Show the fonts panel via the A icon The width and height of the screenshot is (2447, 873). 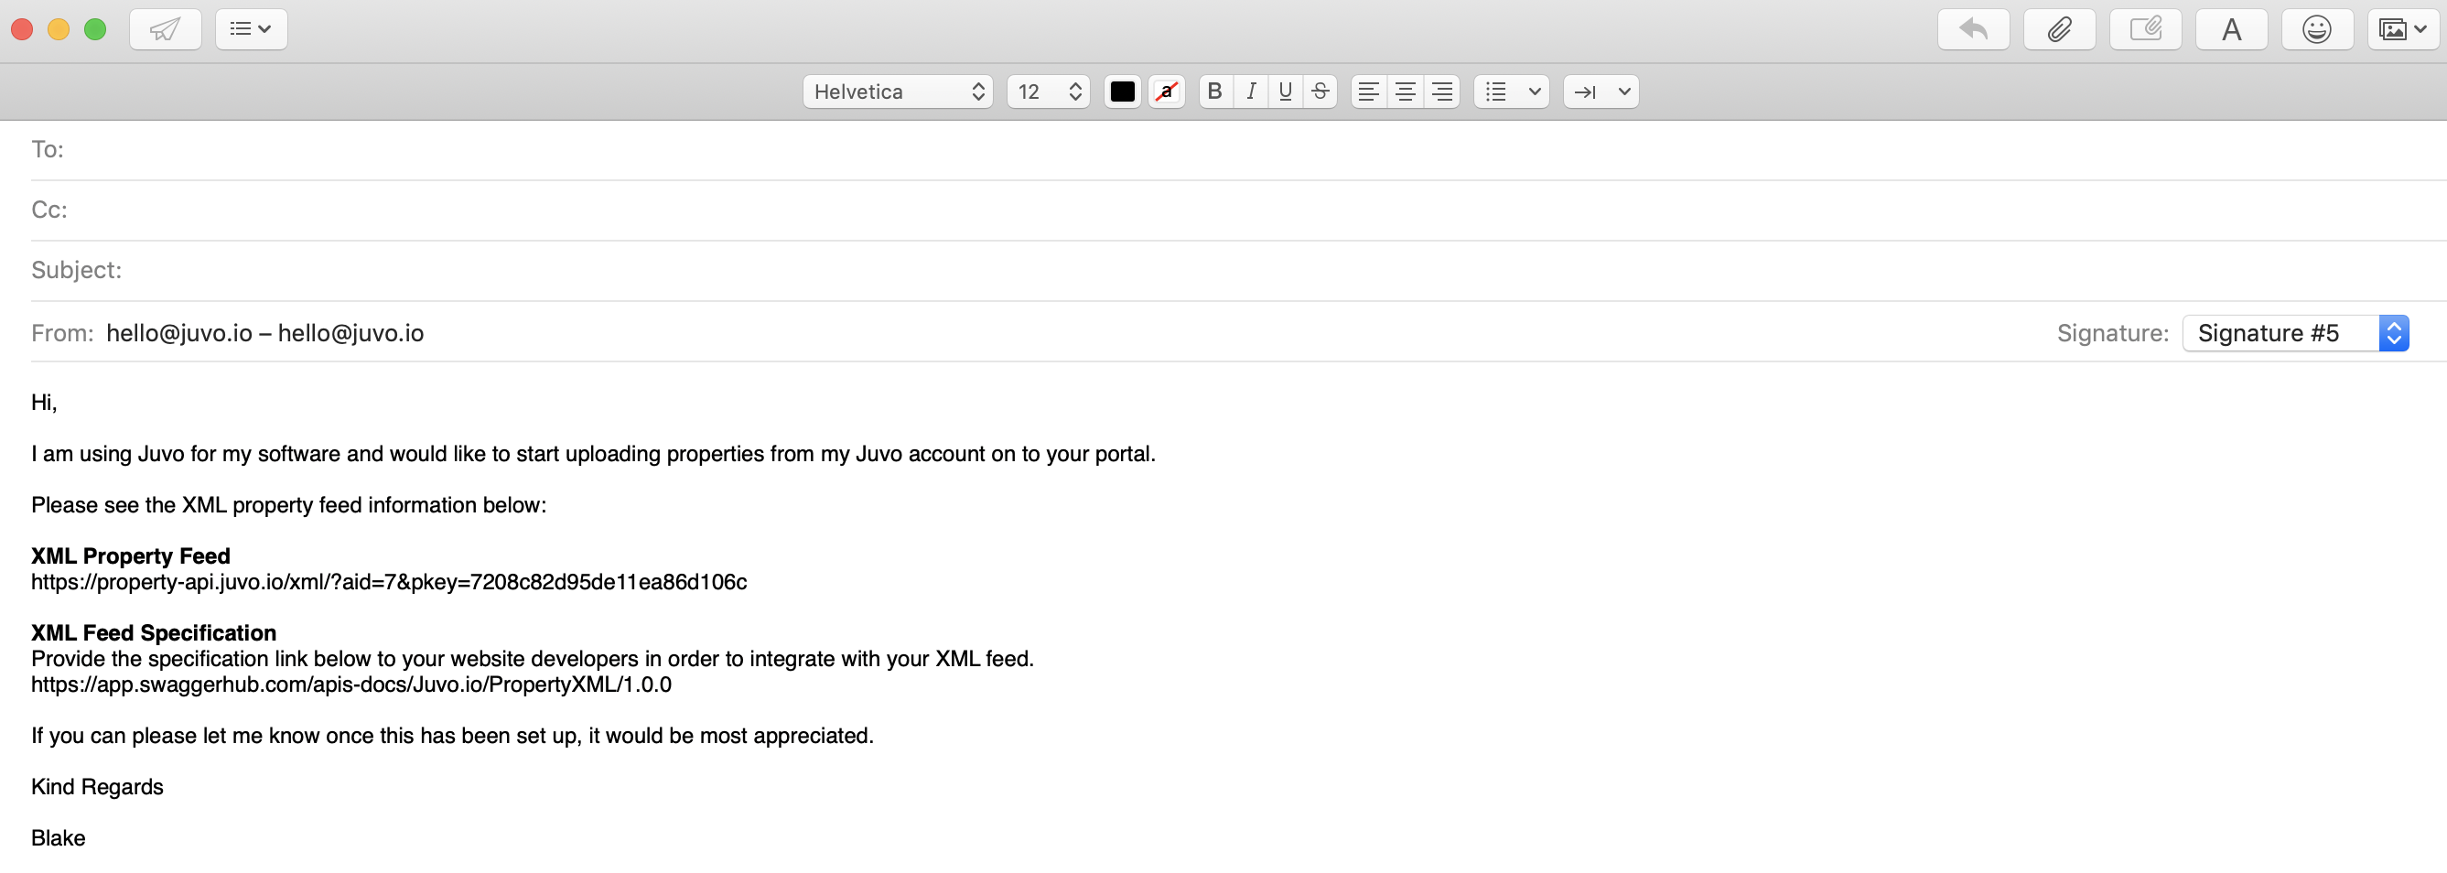click(2230, 28)
